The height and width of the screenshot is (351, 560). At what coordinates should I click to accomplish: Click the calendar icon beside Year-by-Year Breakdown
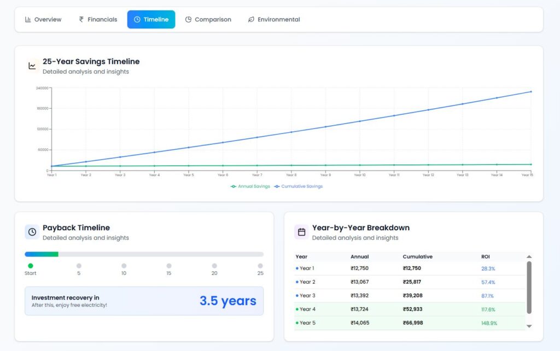[301, 232]
